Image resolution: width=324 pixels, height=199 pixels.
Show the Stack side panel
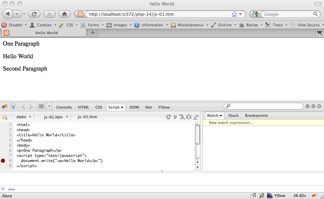(x=233, y=115)
